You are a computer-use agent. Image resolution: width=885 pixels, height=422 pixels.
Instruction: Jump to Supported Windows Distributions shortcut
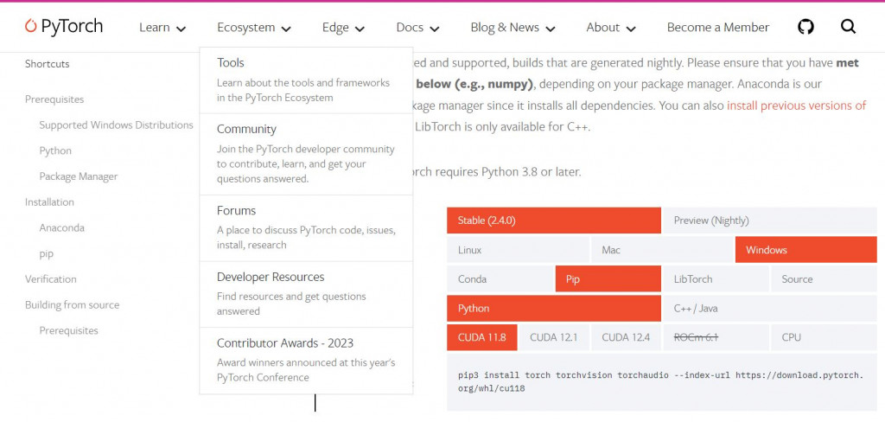116,125
